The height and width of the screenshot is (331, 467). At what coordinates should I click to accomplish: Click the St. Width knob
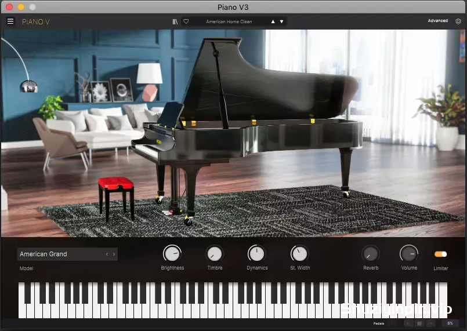point(299,254)
